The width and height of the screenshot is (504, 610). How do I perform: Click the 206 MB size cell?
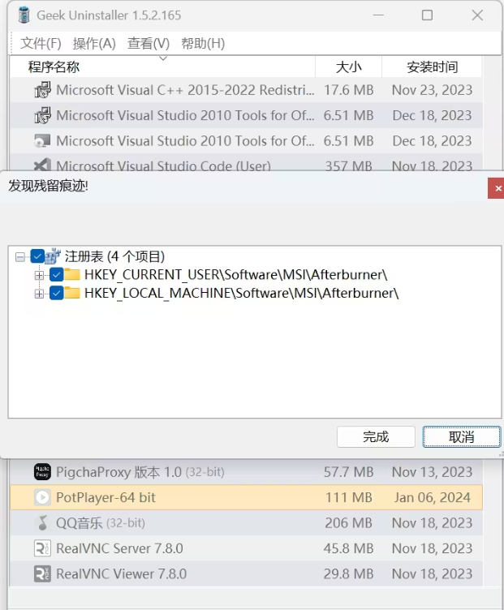(x=348, y=522)
